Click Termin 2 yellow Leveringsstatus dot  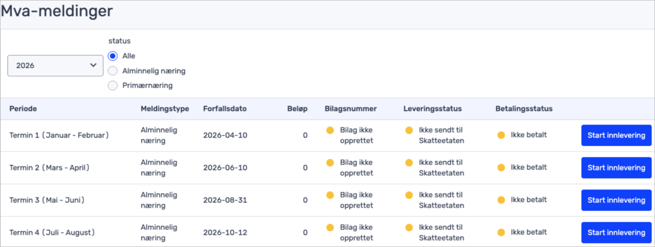tap(409, 163)
